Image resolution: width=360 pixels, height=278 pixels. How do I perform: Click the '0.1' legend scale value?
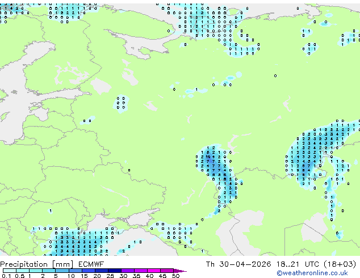coord(6,276)
